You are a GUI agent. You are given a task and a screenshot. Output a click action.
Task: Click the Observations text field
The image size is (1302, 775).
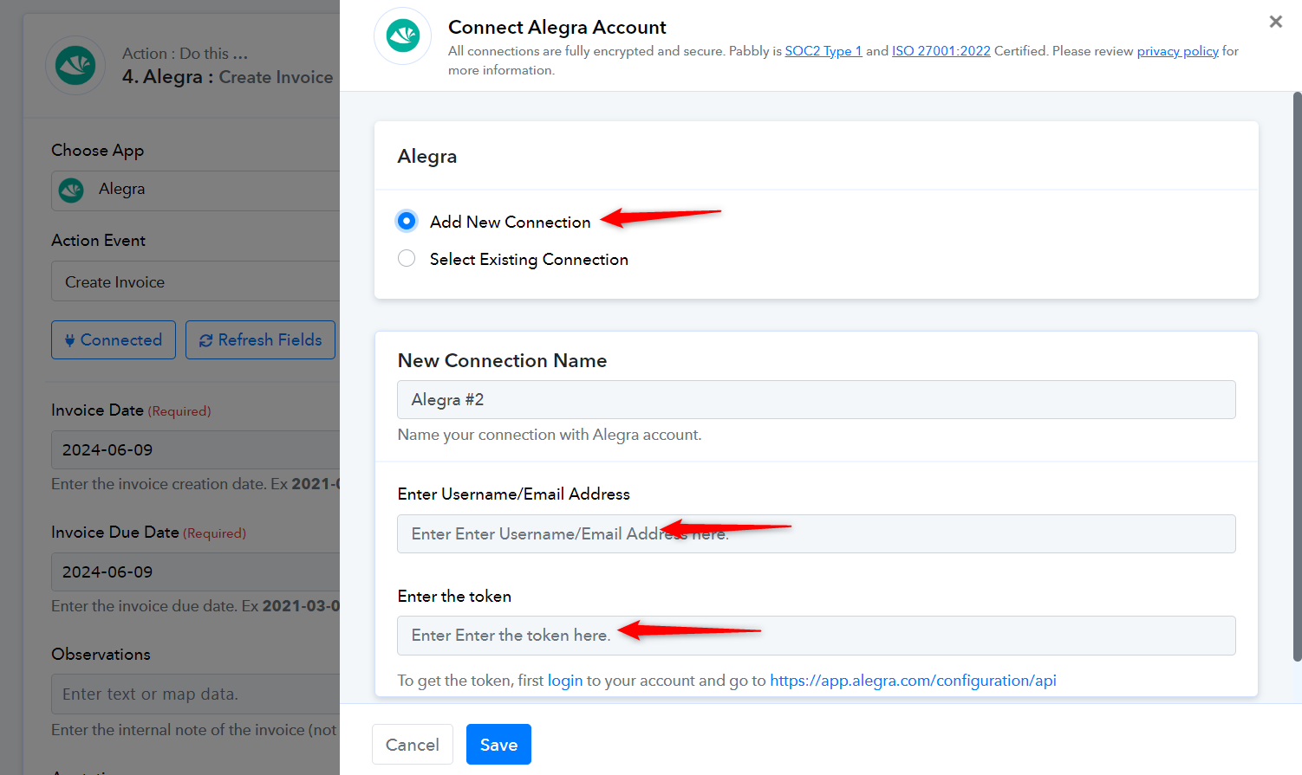[x=196, y=694]
